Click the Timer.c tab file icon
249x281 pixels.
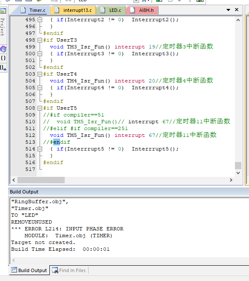coord(23,10)
